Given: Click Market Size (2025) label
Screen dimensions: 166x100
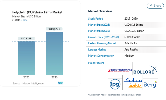Looking at the screenshot, I should coord(99,25).
